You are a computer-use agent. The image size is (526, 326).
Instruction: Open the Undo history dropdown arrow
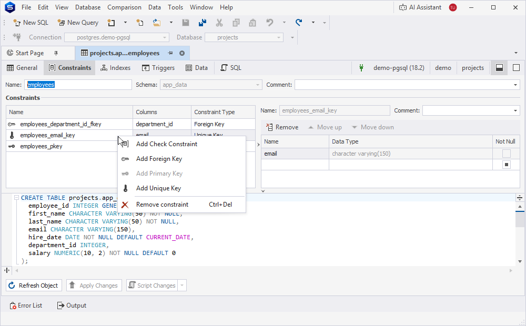point(284,23)
